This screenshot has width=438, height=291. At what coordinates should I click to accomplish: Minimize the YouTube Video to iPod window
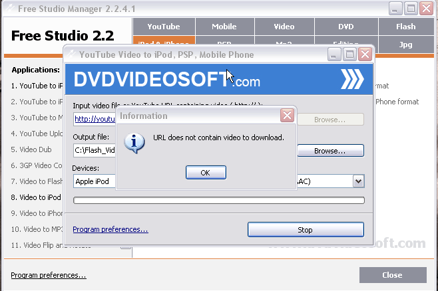pos(333,54)
